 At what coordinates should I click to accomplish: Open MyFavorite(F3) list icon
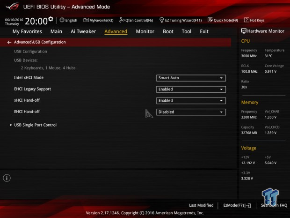click(86, 20)
